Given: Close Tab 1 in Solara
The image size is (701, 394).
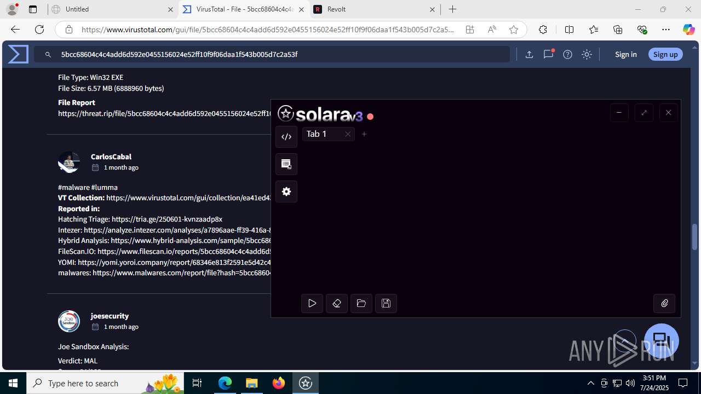Looking at the screenshot, I should (348, 134).
